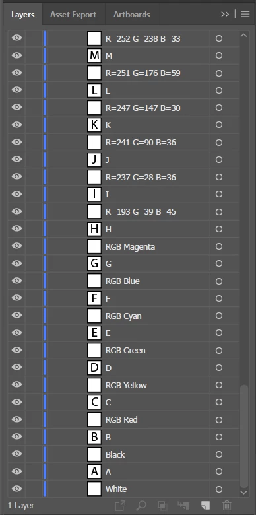Click target circle for the F row
The image size is (256, 515).
(219, 298)
